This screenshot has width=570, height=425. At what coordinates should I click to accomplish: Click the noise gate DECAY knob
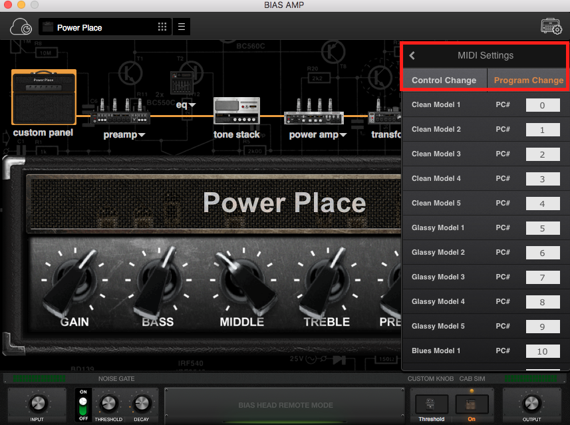(x=142, y=403)
